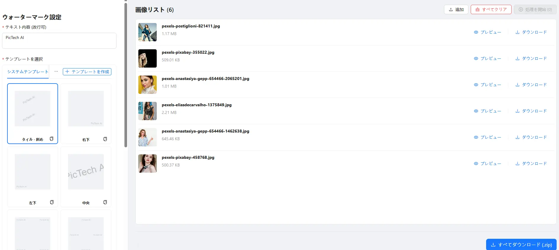Preview pexels-anastasiya-gepp-654466-1462638.jpg

pyautogui.click(x=488, y=137)
